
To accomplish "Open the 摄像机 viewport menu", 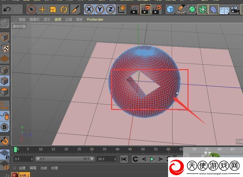I will pyautogui.click(x=35, y=19).
